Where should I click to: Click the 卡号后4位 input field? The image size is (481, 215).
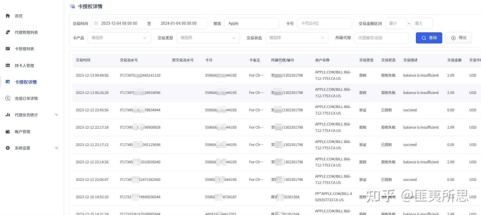(x=325, y=23)
